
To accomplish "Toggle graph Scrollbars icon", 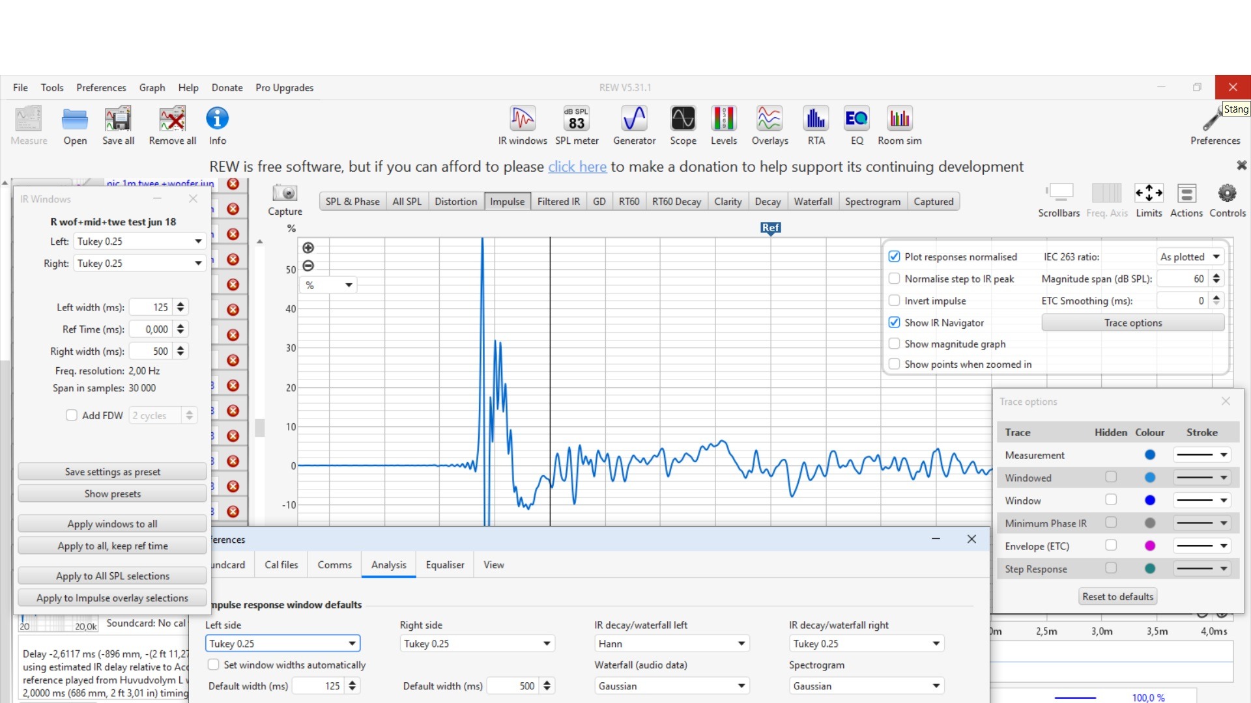I will (x=1059, y=200).
